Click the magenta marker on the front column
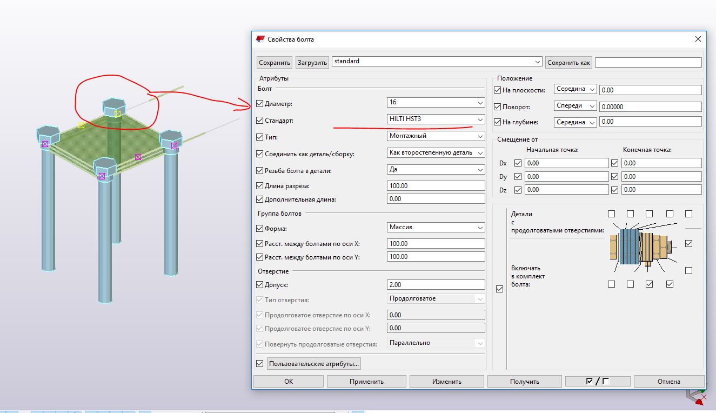 pos(102,176)
